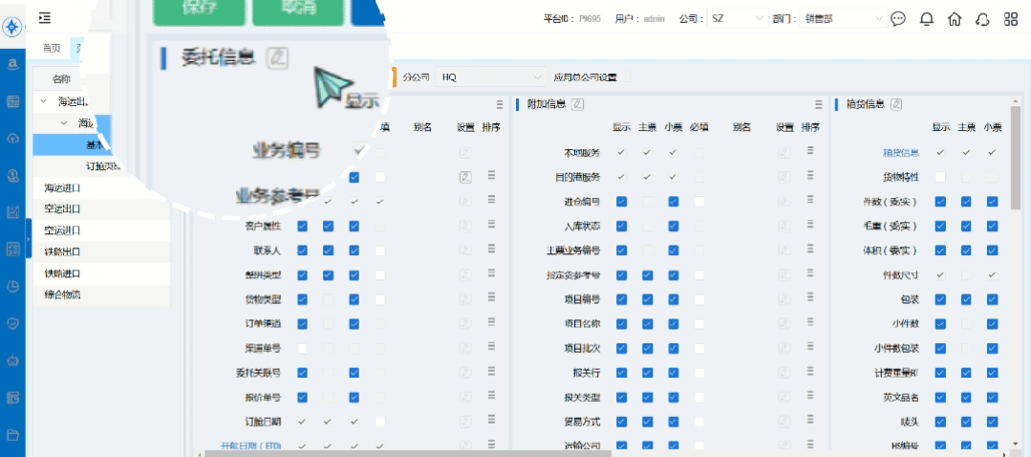Select 空运进口 in the tree
This screenshot has height=457, width=1031.
tap(62, 230)
